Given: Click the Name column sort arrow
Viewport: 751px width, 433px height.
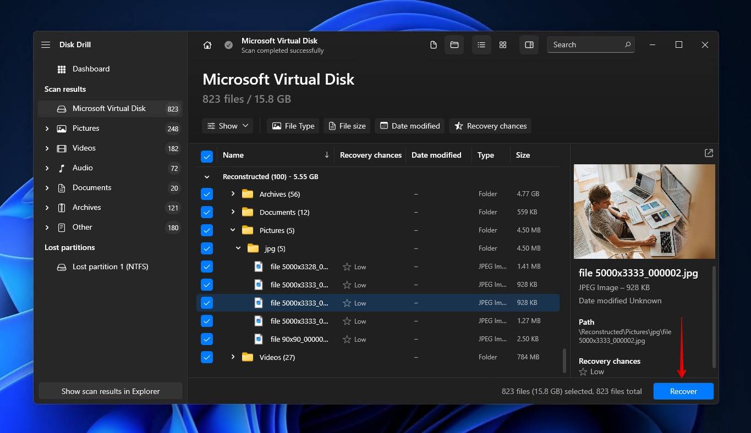Looking at the screenshot, I should (x=327, y=155).
